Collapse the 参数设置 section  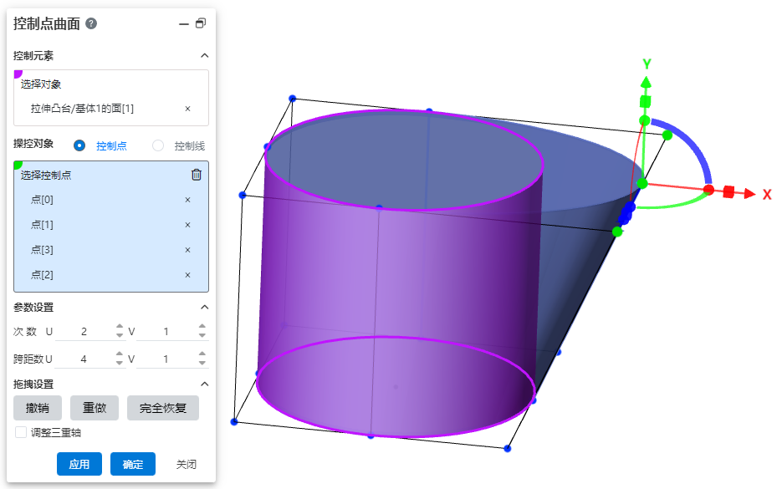coord(204,307)
